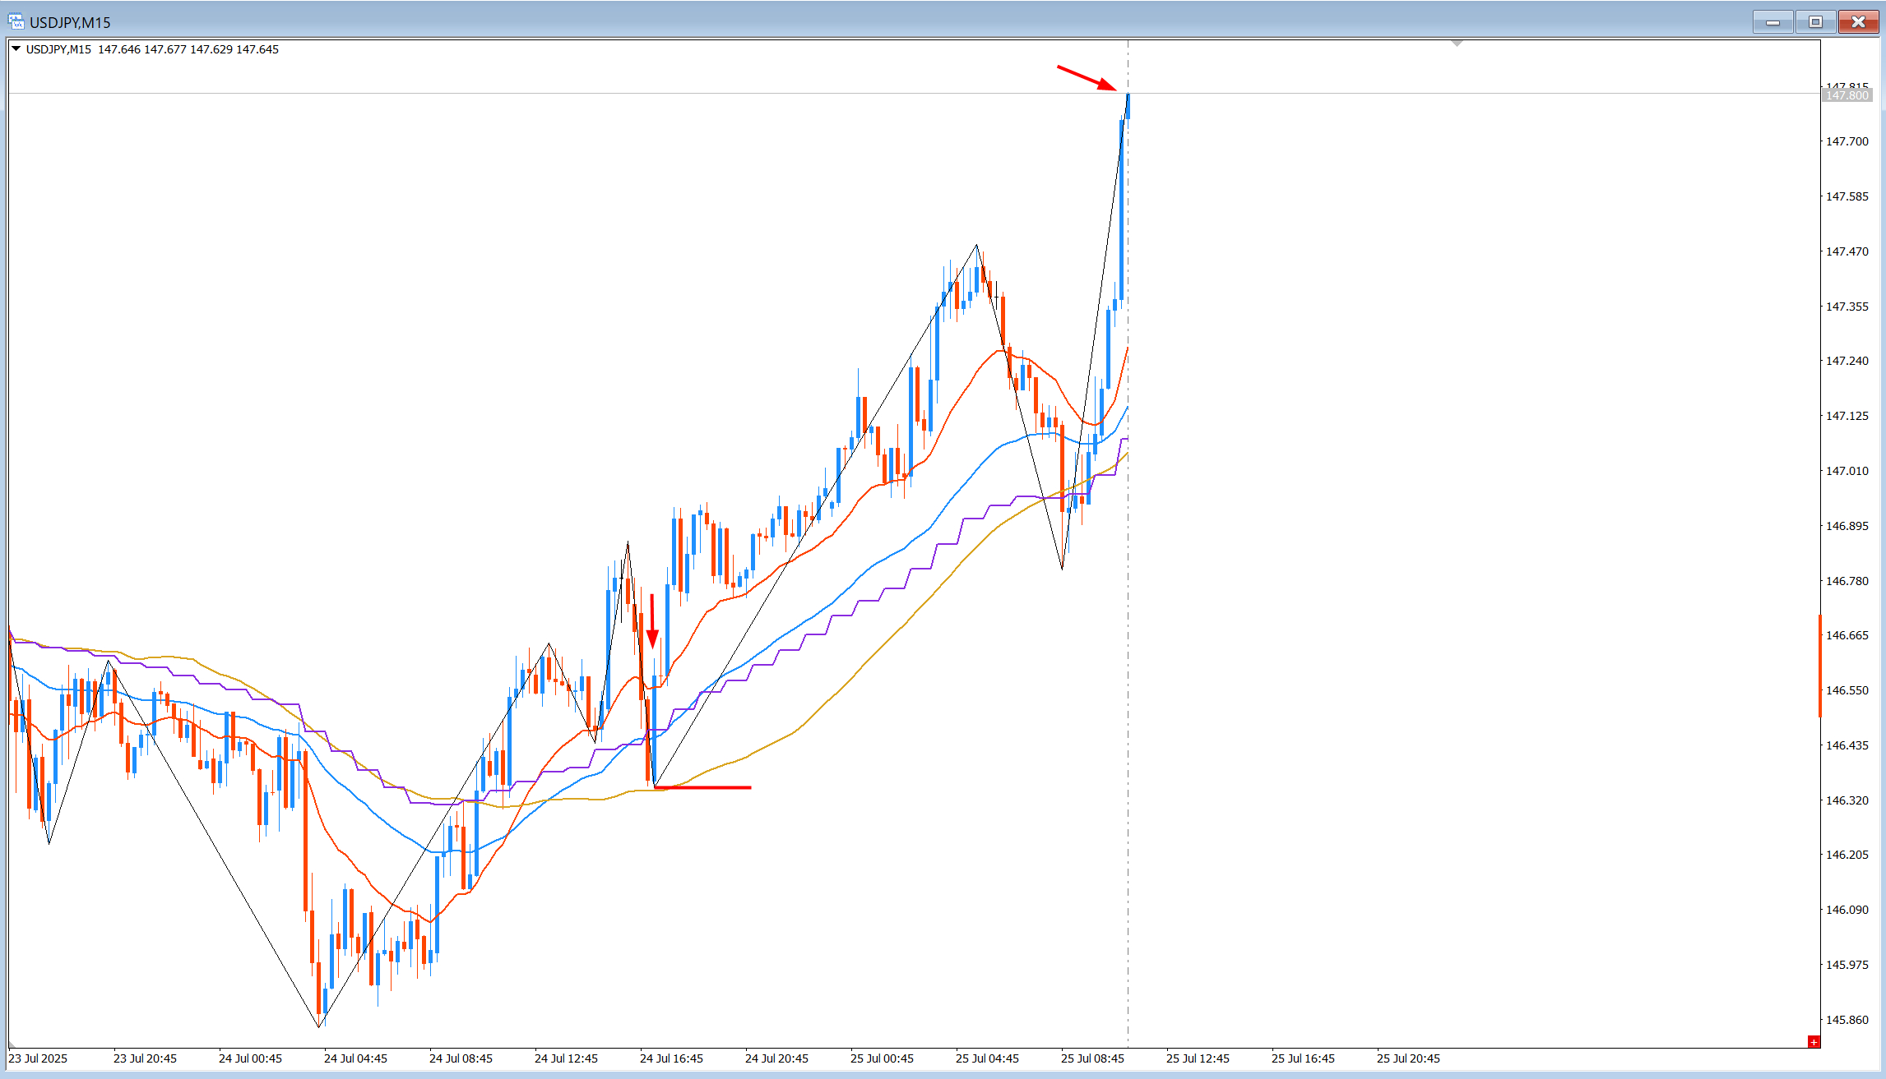Maximize the USDJPY,M15 chart window
The width and height of the screenshot is (1886, 1079).
[1815, 22]
